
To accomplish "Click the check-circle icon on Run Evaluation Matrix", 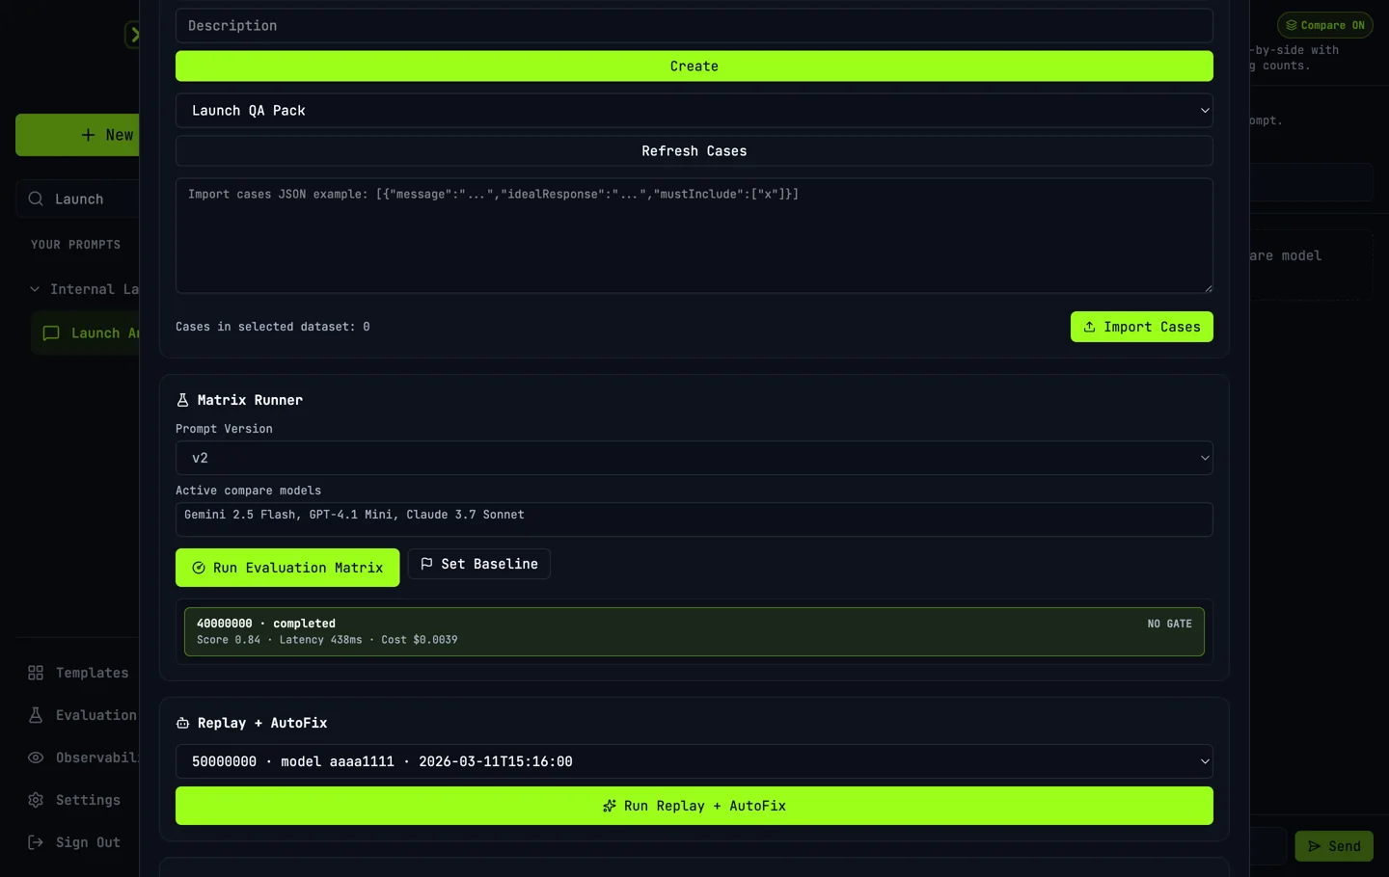I will (199, 568).
